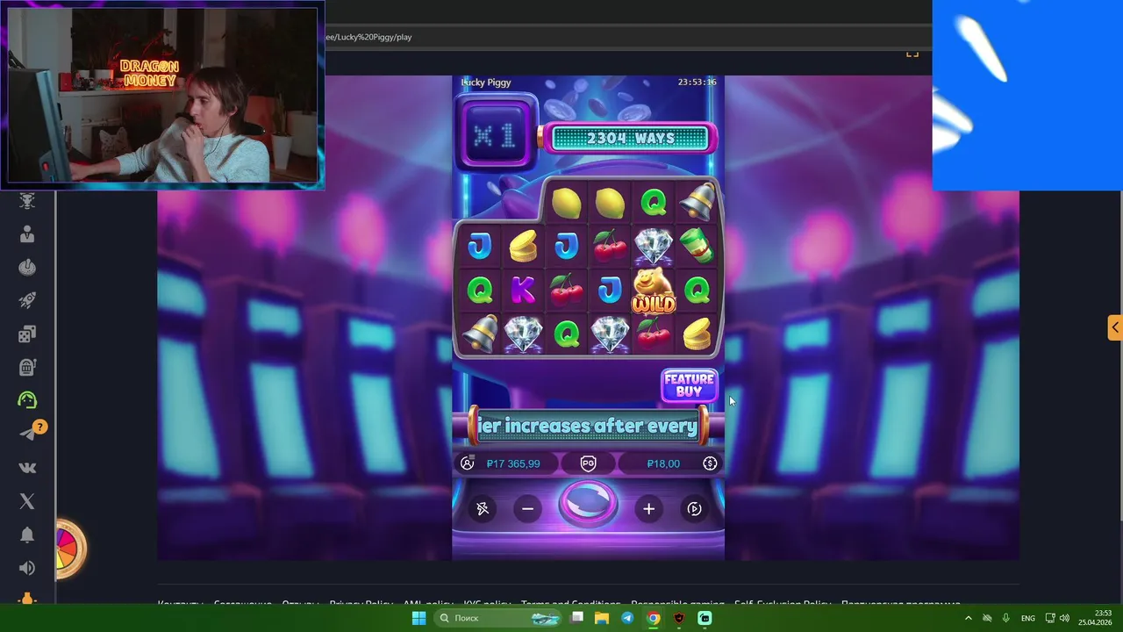Click the Dragon Money webcam overlay
Viewport: 1123px width, 632px height.
(162, 95)
